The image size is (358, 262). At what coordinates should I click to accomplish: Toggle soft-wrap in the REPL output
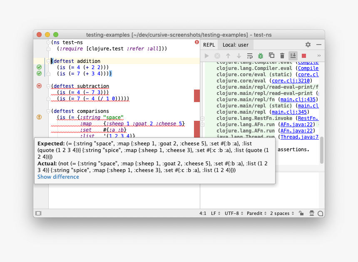pos(250,55)
